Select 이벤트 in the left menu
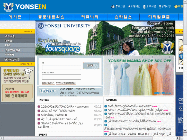Viewport: 187px width, 140px height. point(17,41)
